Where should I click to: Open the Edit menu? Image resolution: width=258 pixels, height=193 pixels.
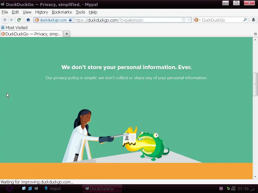tap(15, 12)
